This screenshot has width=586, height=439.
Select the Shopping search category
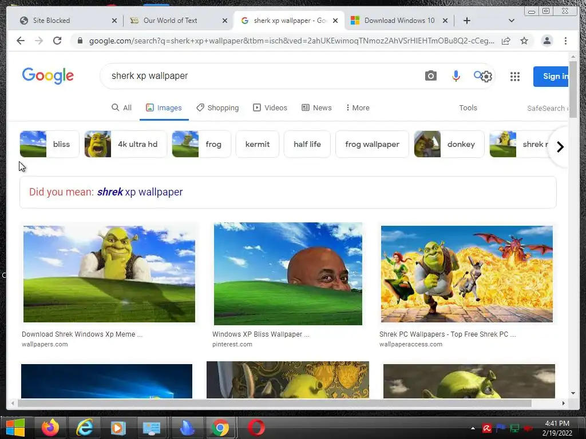[217, 108]
